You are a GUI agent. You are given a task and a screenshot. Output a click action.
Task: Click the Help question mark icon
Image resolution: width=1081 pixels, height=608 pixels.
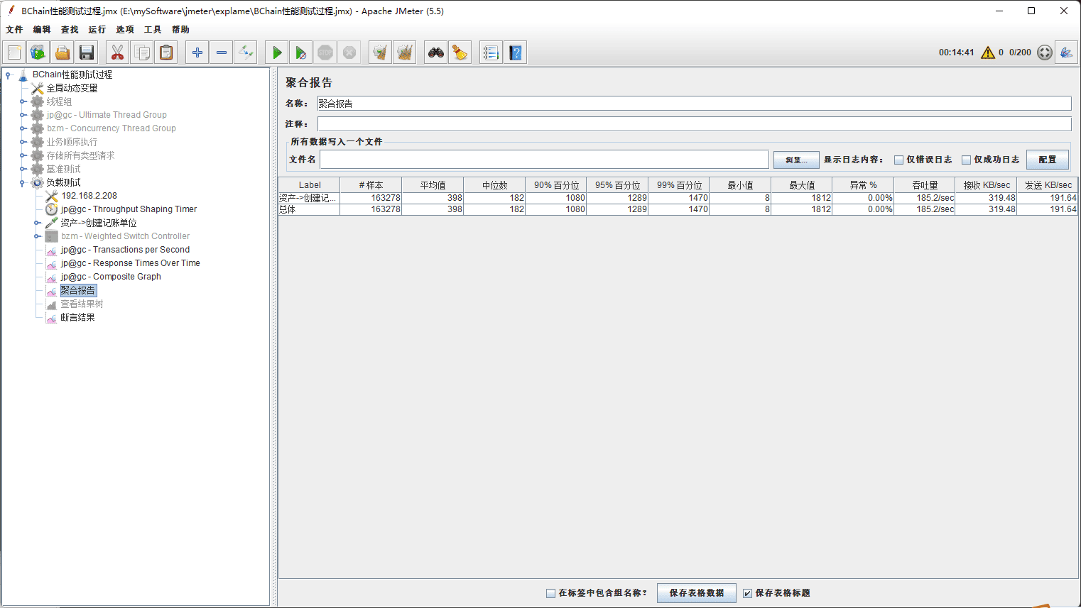pyautogui.click(x=516, y=52)
